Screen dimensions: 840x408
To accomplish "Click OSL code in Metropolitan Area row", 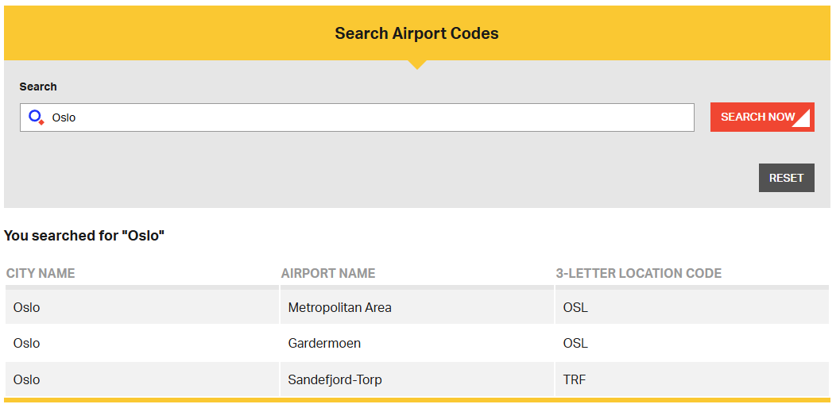I will tap(575, 307).
